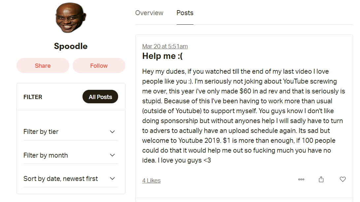The image size is (360, 202).
Task: Select the All Posts filter pill
Action: coord(100,97)
